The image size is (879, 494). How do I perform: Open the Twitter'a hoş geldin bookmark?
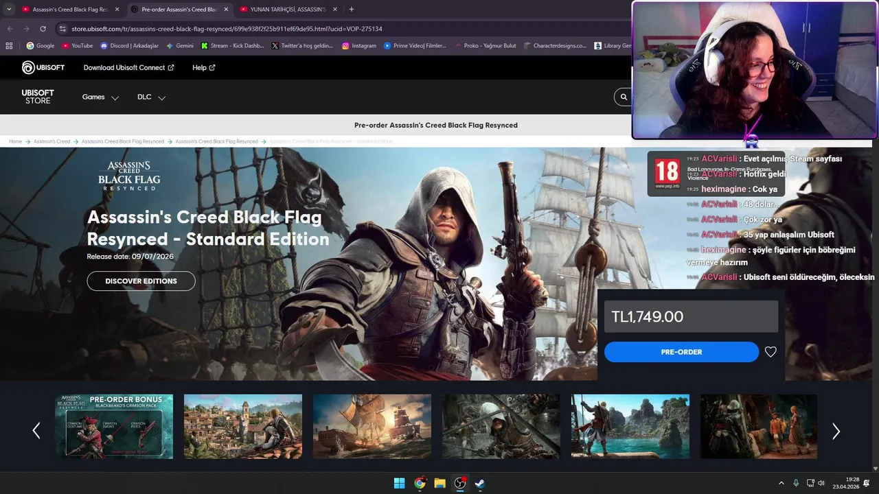pyautogui.click(x=302, y=46)
